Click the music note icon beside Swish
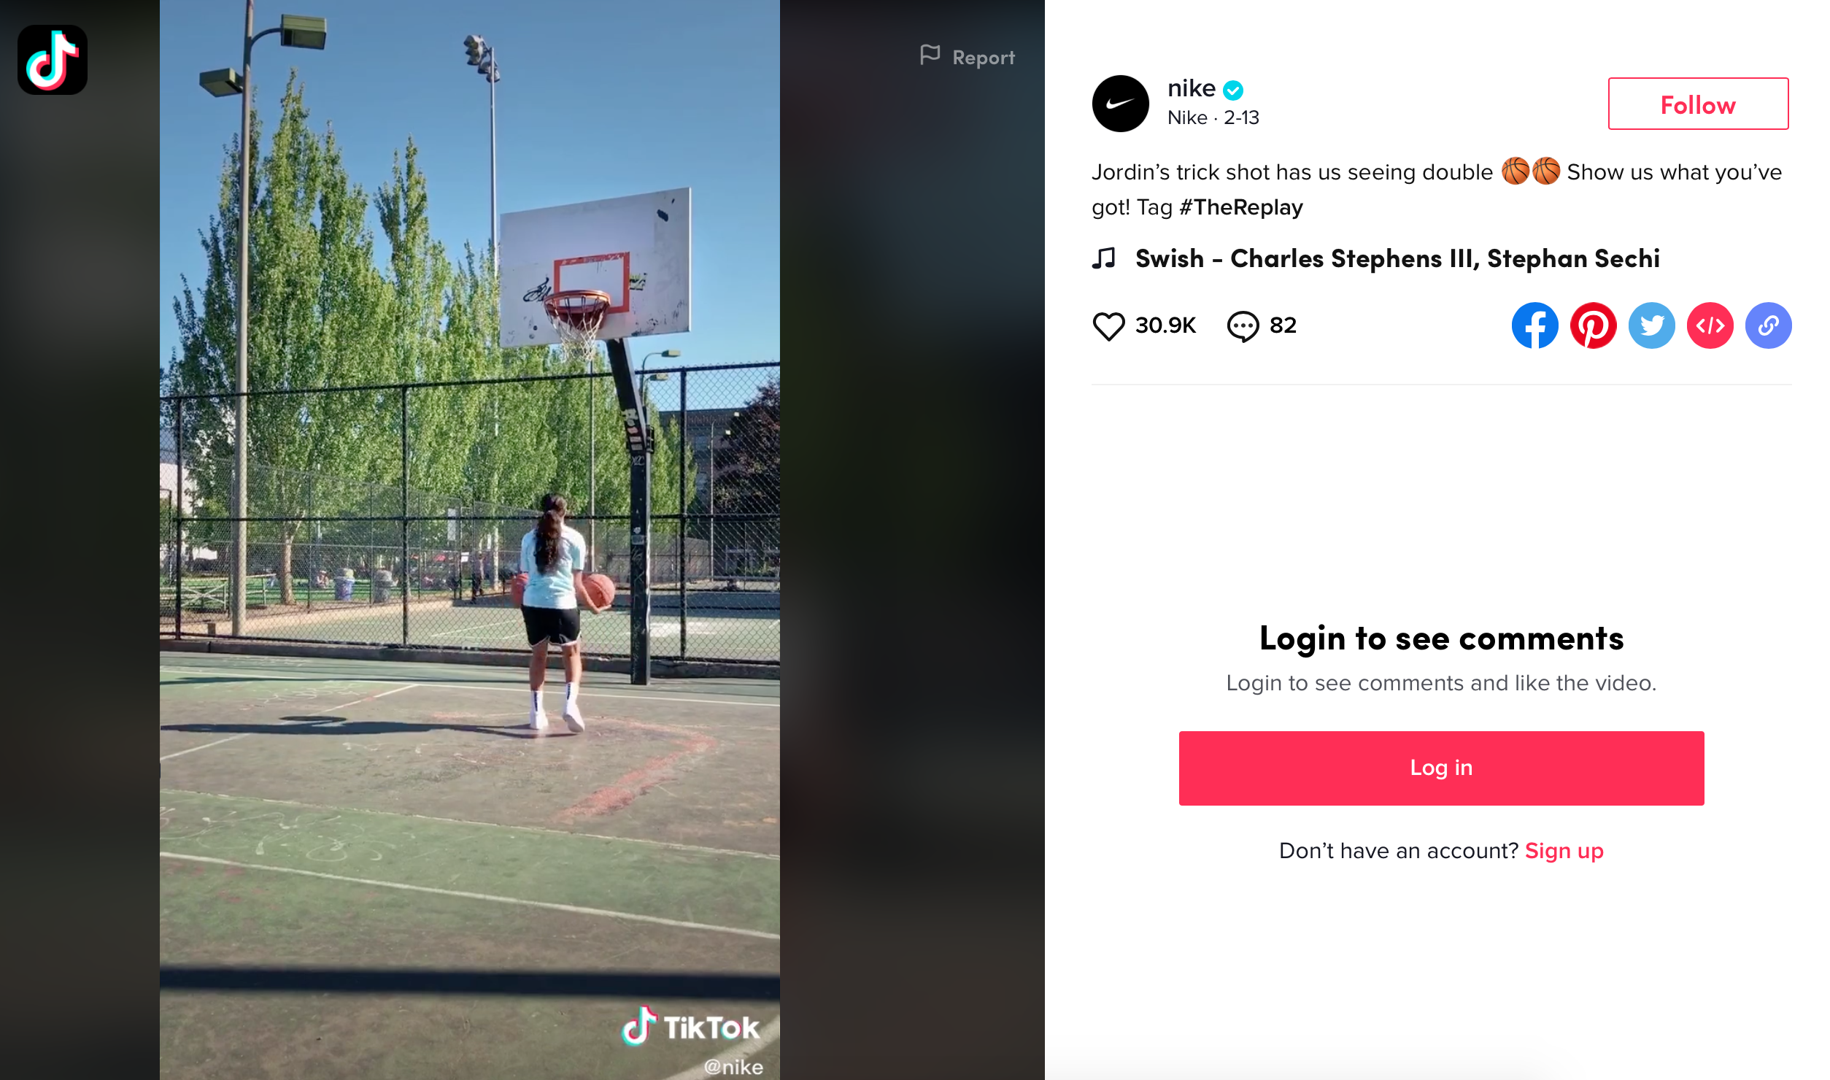 [x=1103, y=258]
